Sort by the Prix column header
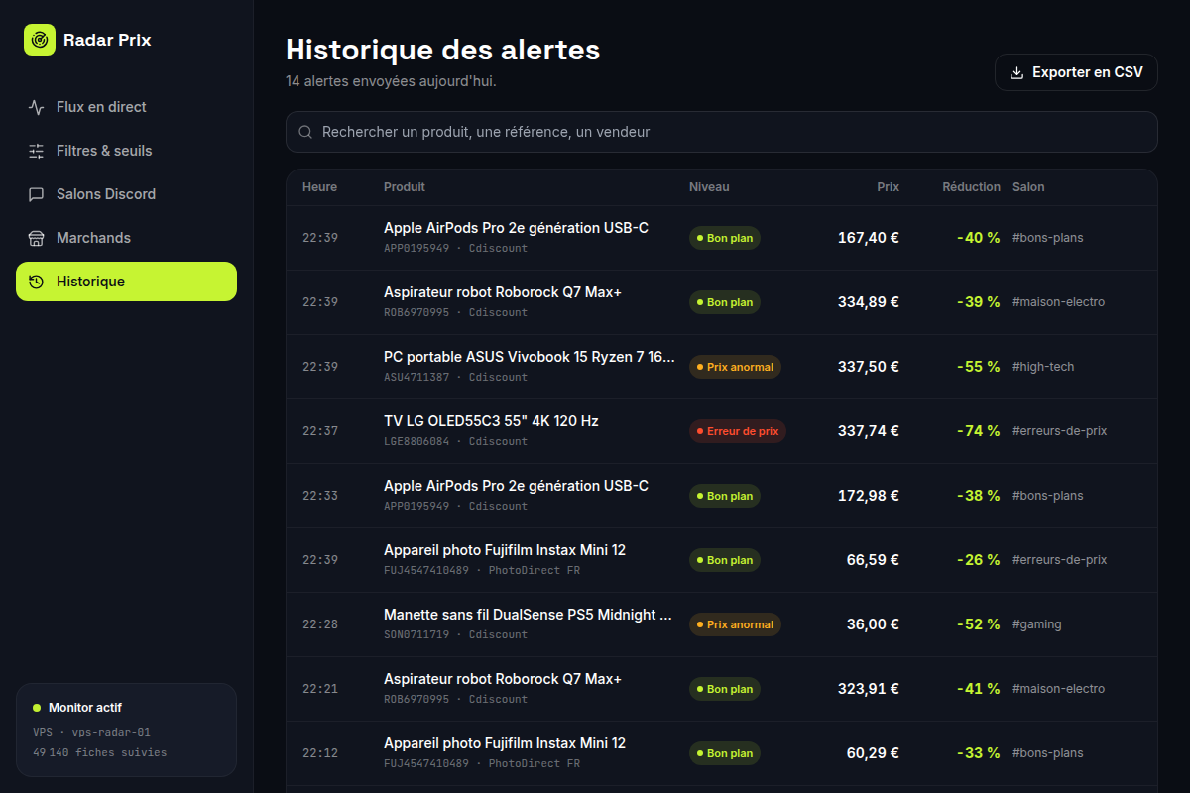 coord(888,187)
